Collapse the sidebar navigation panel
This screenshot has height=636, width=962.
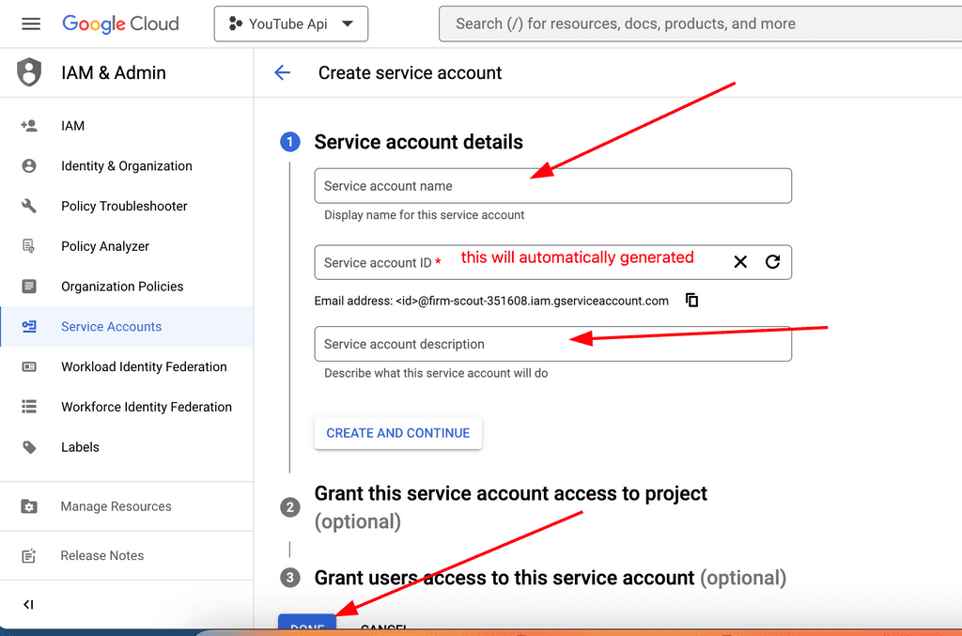pyautogui.click(x=28, y=605)
